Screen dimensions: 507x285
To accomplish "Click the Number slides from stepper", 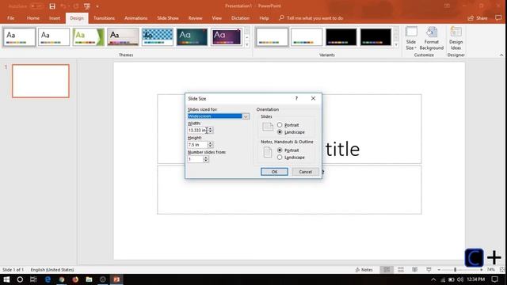I will (x=206, y=159).
